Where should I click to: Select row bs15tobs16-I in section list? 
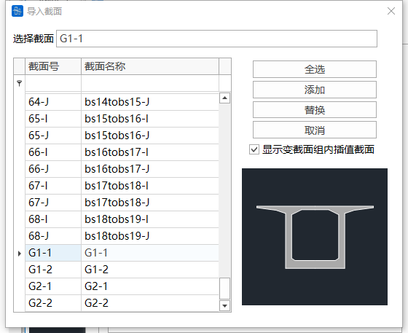point(122,119)
